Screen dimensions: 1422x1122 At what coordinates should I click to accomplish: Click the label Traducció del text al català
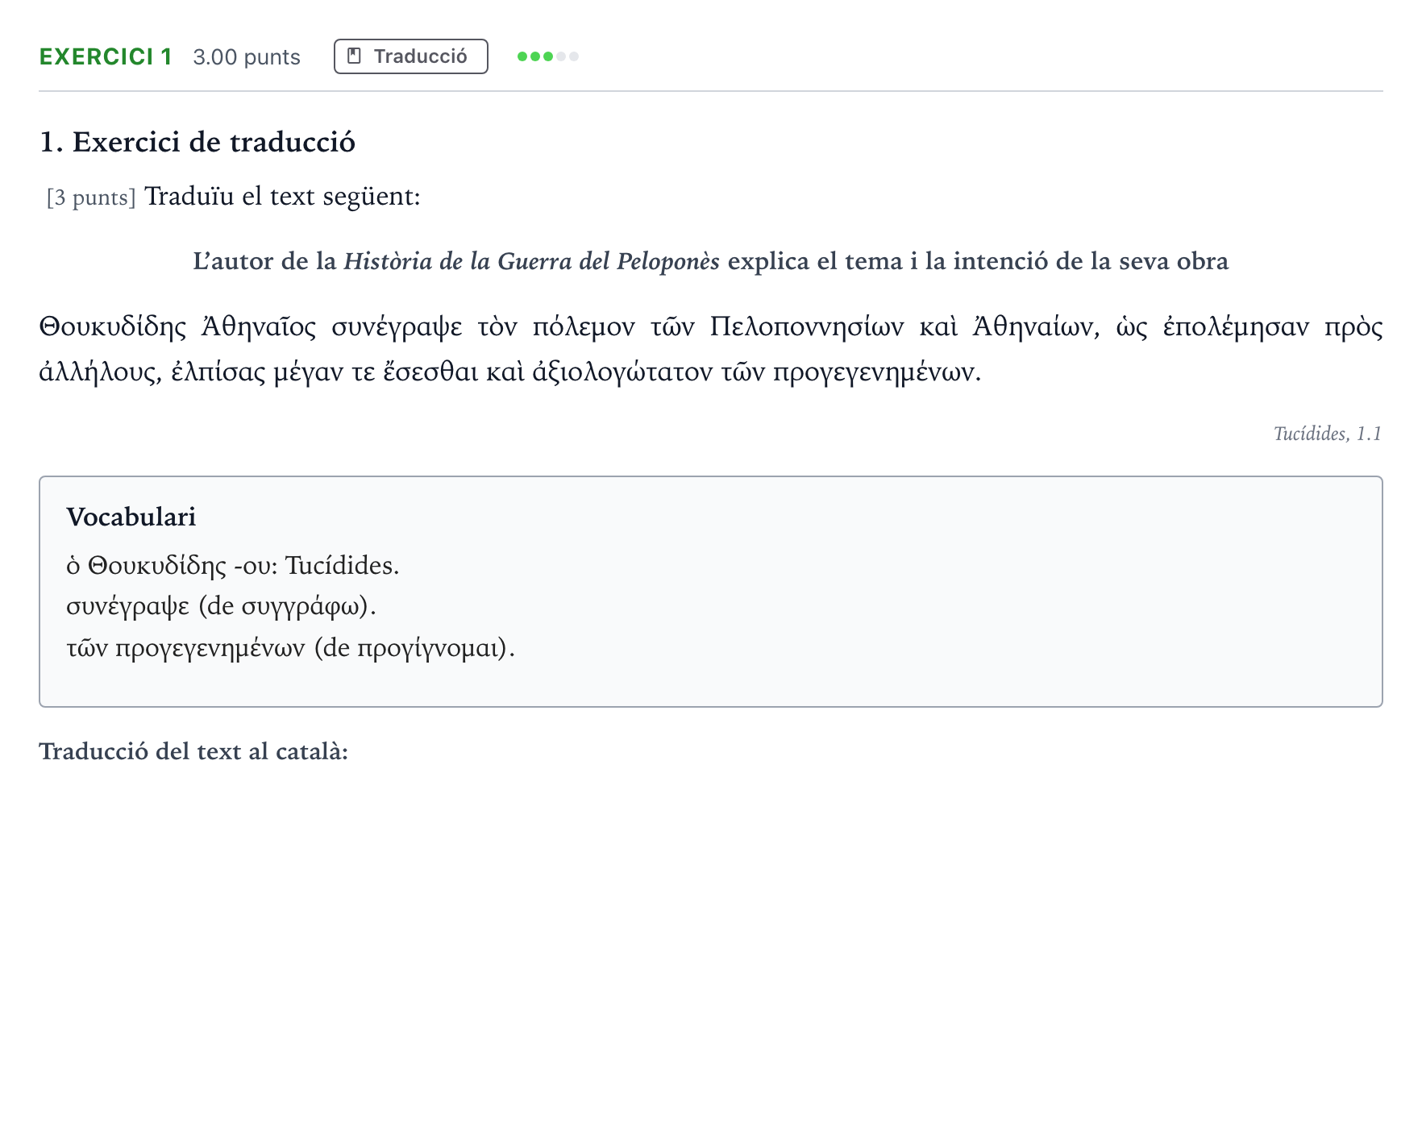193,751
